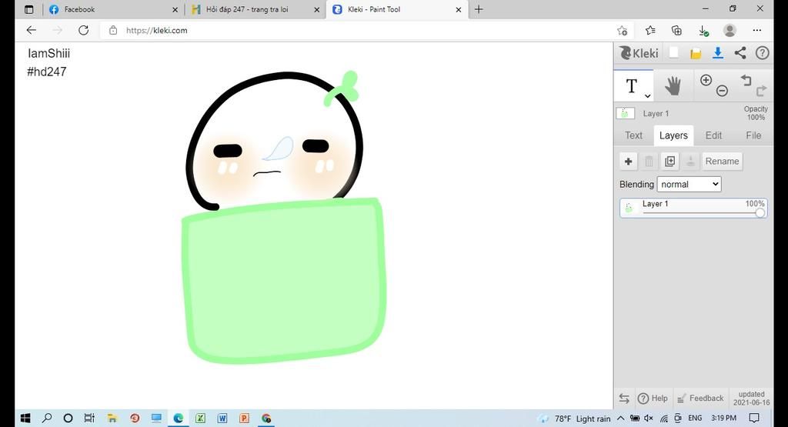Delete the layer with trash icon
This screenshot has height=427, width=788.
649,162
